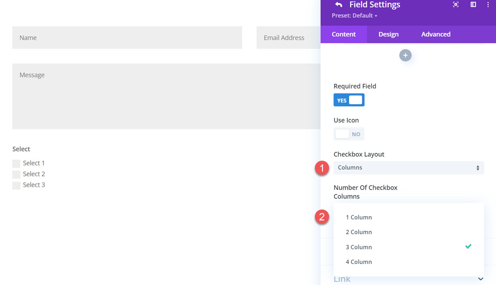The image size is (496, 285).
Task: Expand the Preset: Default dropdown
Action: coord(355,16)
